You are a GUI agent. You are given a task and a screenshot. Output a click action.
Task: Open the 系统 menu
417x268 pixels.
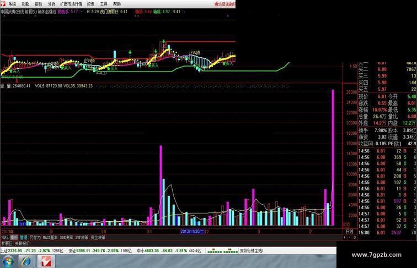pos(12,4)
